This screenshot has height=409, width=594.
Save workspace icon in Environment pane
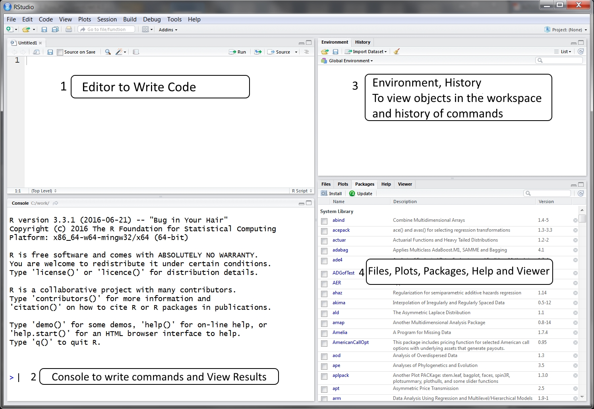335,52
